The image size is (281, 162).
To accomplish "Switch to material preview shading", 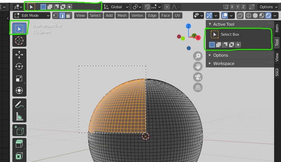I will click(262, 15).
